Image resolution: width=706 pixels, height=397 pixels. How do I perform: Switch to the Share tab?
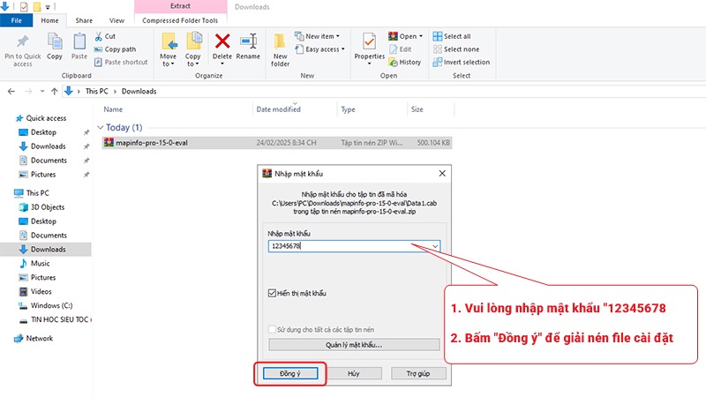pyautogui.click(x=84, y=20)
